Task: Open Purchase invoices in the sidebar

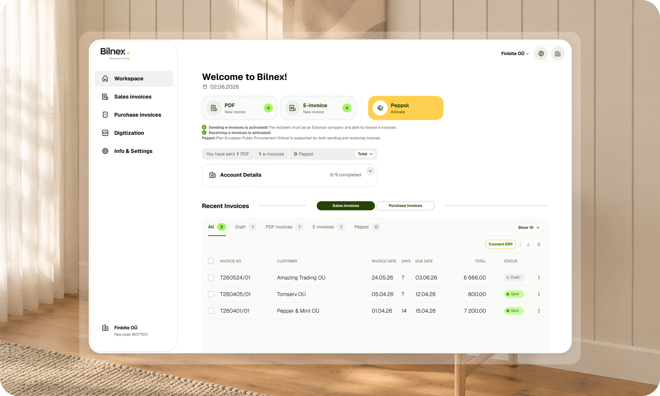Action: [x=134, y=115]
